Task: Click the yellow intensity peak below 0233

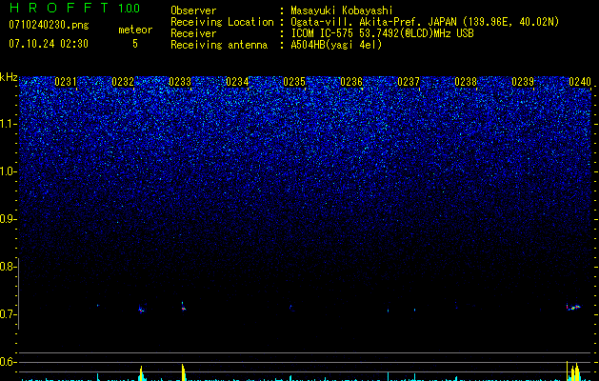Action: [184, 372]
